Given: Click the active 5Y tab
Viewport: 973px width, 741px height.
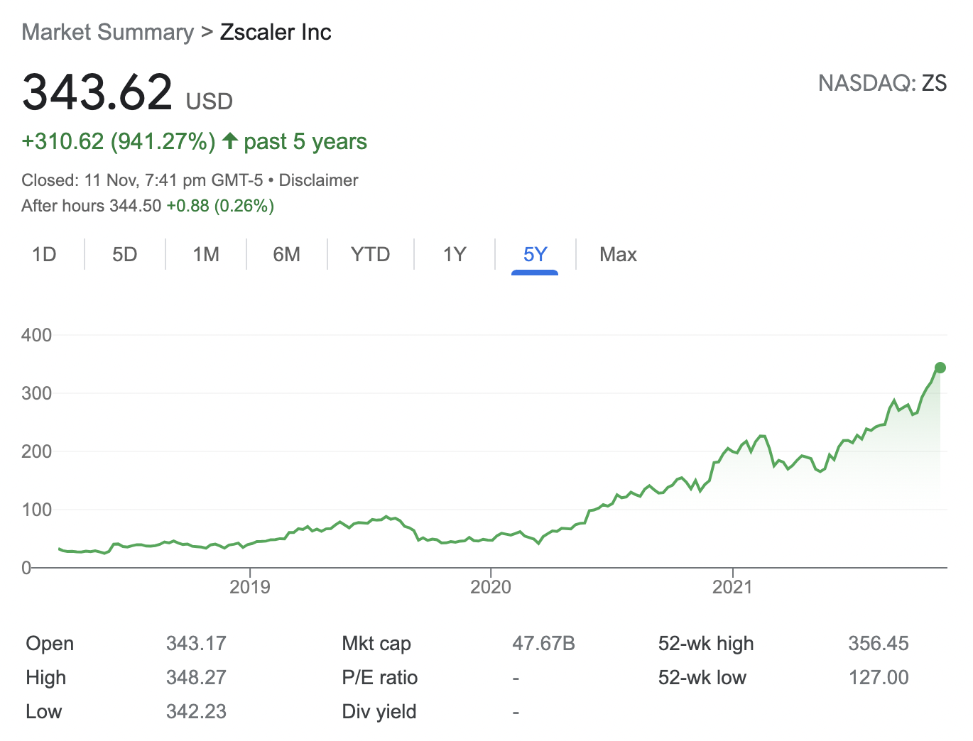Looking at the screenshot, I should point(535,254).
